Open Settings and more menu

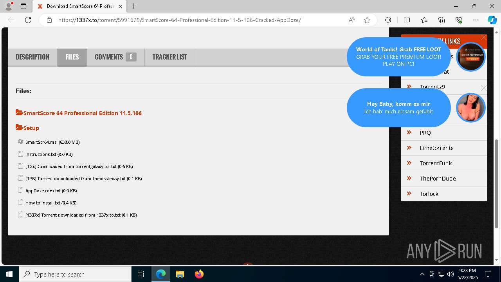point(476,20)
